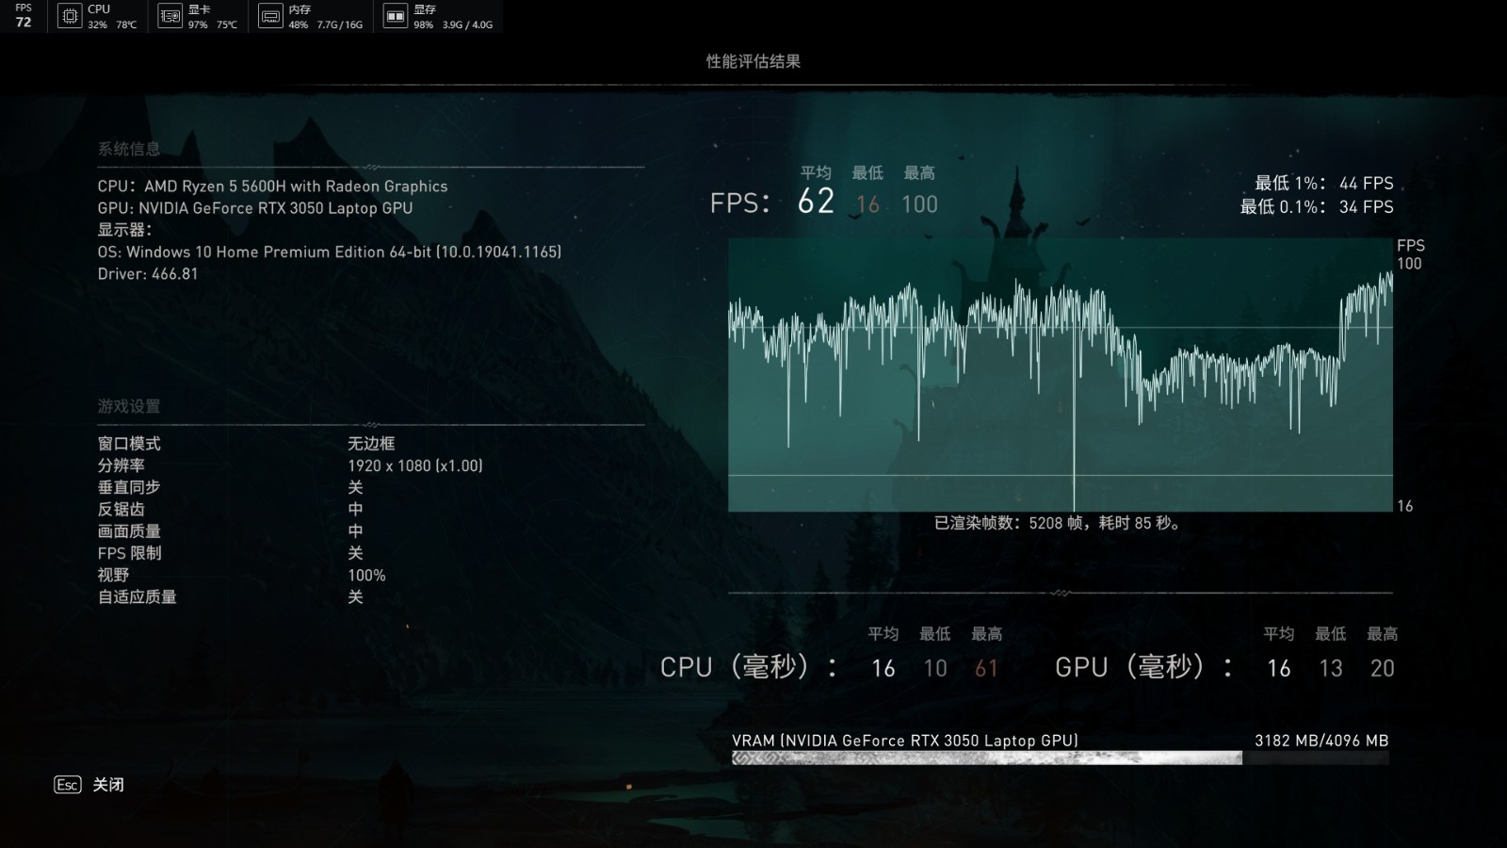Click the 1920 x 1080 (x1.00) value

pos(415,465)
